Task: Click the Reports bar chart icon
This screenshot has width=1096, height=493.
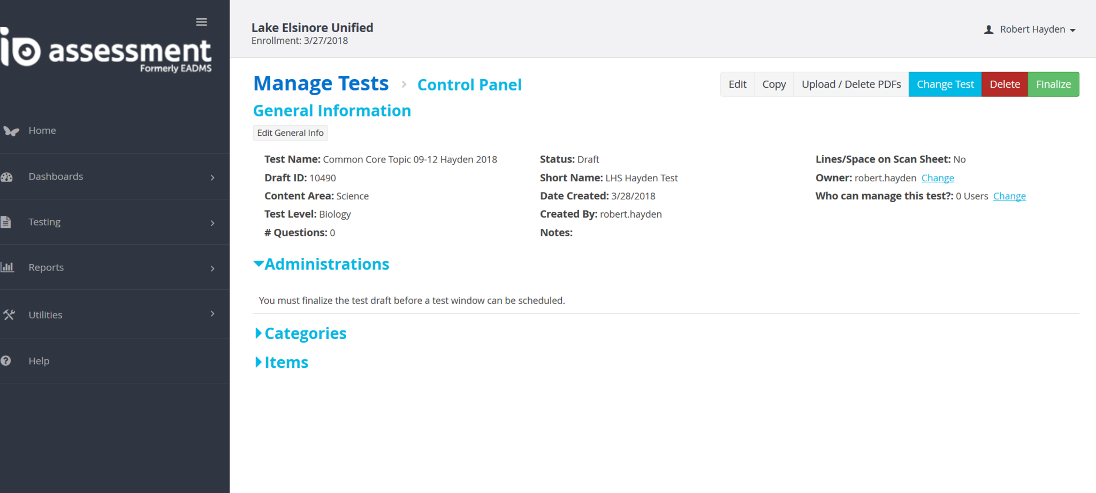Action: 7,267
